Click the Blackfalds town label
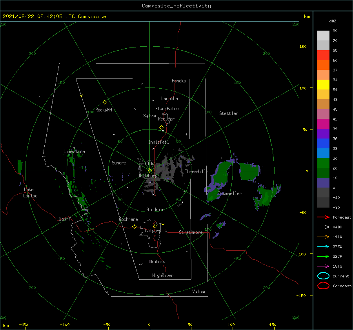 tap(167, 109)
